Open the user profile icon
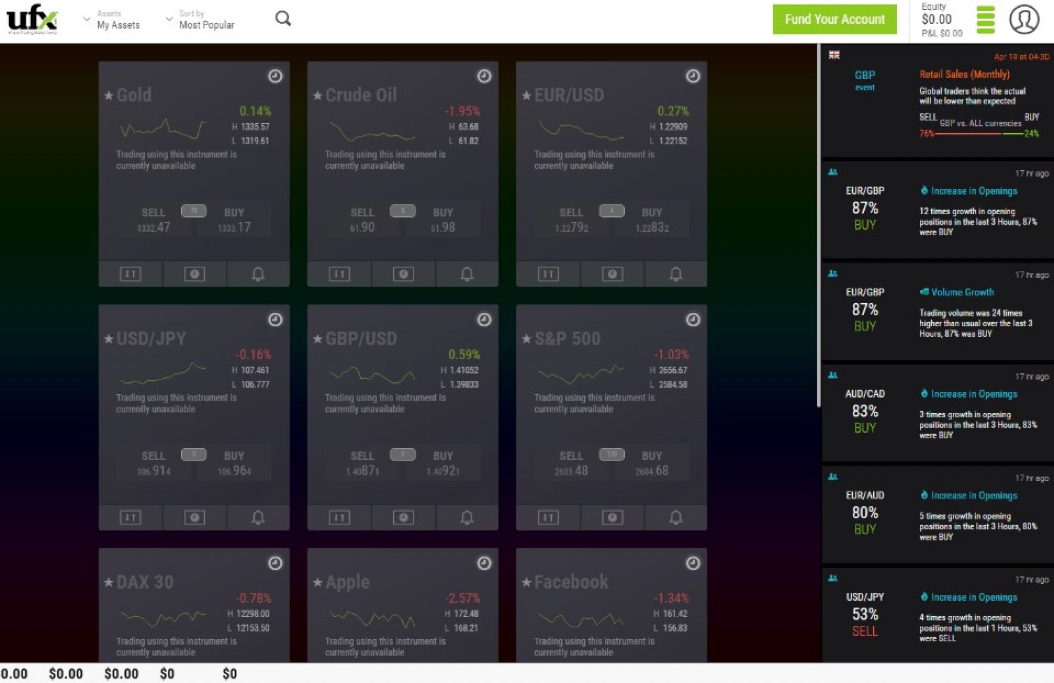This screenshot has height=683, width=1054. tap(1024, 20)
